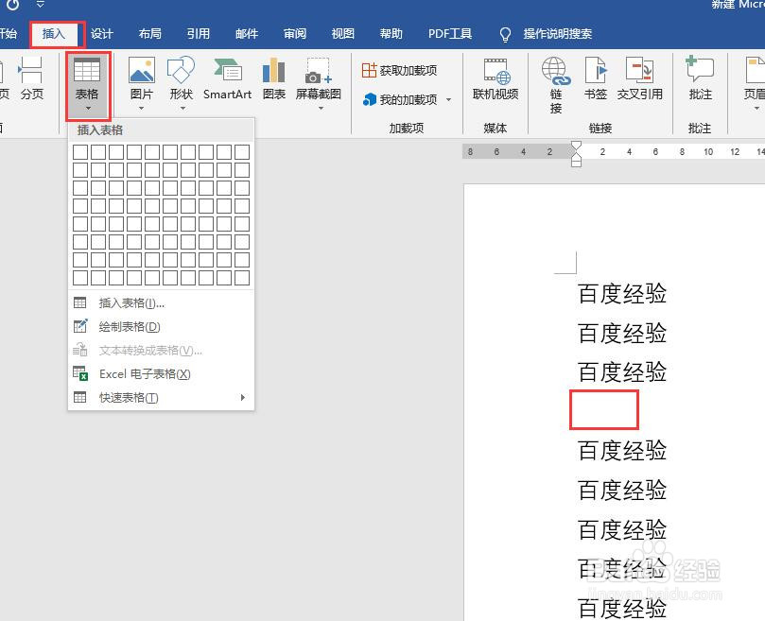Click the Header (页眉) icon

(755, 71)
